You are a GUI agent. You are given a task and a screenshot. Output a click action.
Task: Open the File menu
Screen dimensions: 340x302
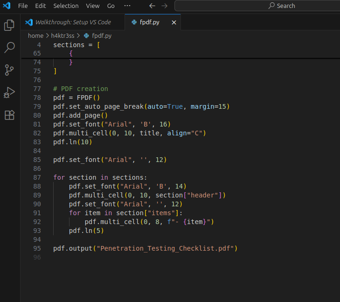coord(23,6)
